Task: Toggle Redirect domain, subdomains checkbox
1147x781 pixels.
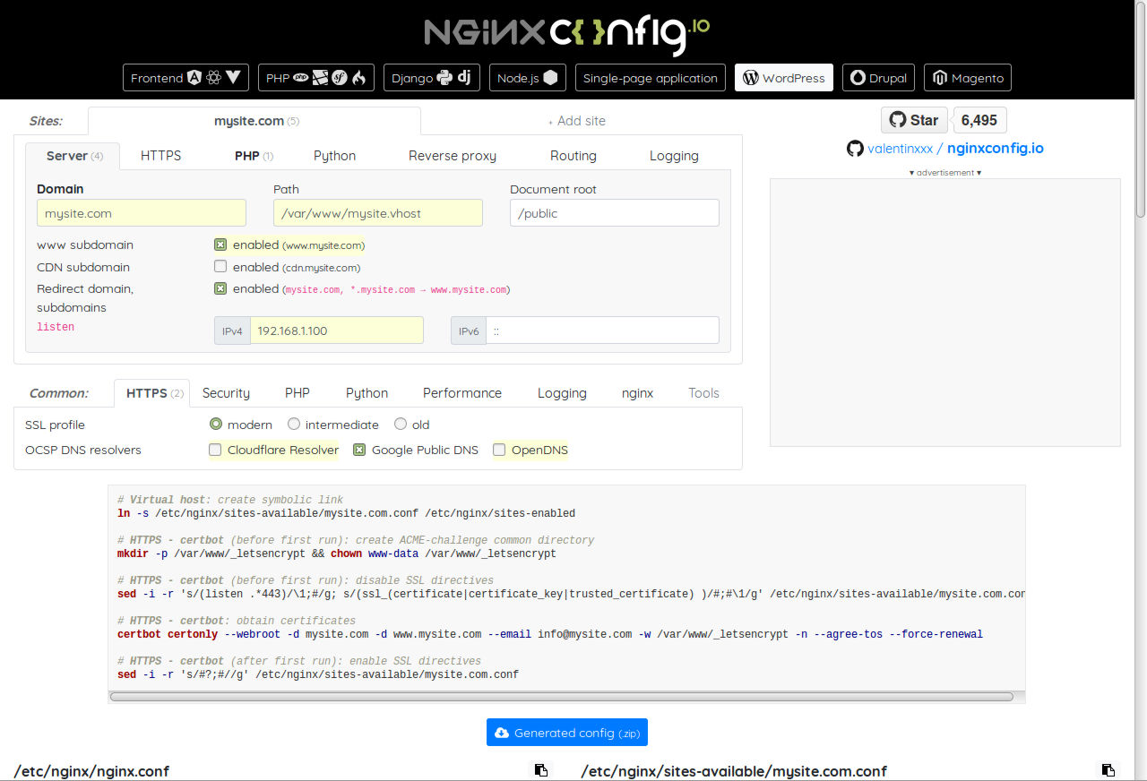Action: [220, 288]
